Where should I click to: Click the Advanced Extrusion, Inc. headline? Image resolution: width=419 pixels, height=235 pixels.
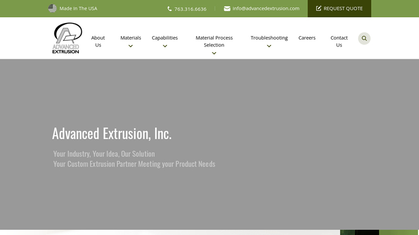(x=112, y=133)
